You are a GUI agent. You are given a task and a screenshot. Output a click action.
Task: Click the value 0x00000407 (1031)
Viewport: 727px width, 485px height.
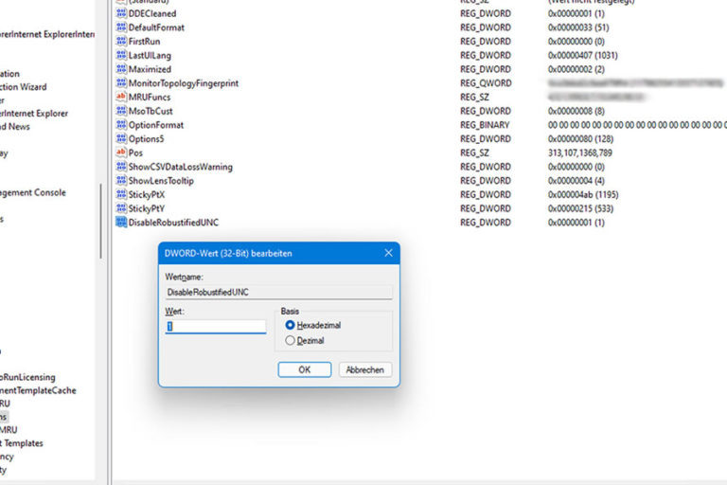[x=582, y=55]
